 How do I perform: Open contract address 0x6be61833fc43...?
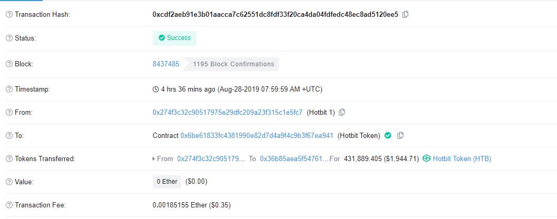tap(257, 135)
